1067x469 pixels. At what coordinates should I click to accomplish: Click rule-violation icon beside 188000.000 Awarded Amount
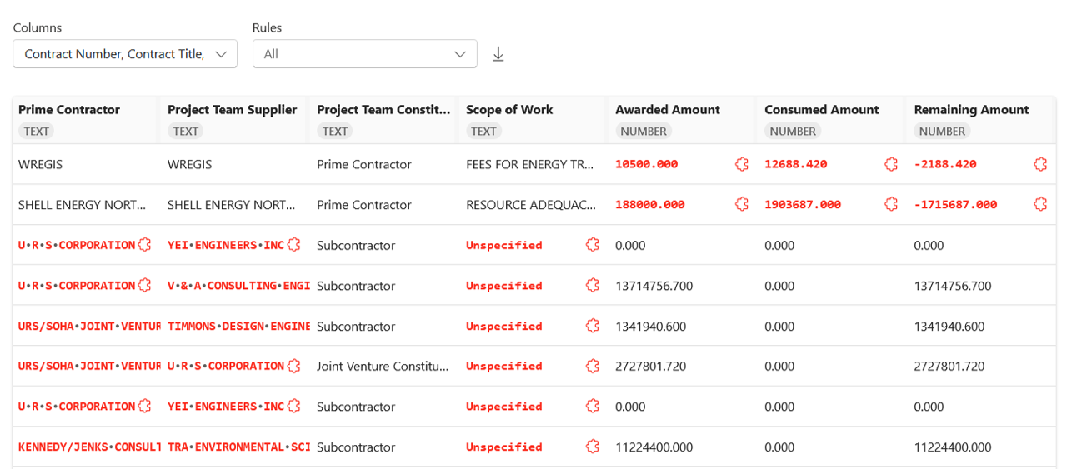click(x=742, y=204)
